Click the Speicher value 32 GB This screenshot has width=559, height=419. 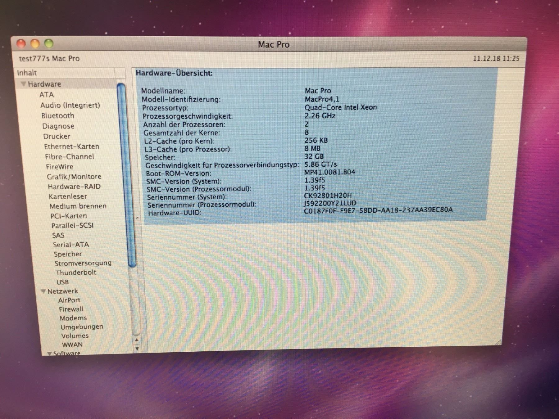pyautogui.click(x=314, y=156)
